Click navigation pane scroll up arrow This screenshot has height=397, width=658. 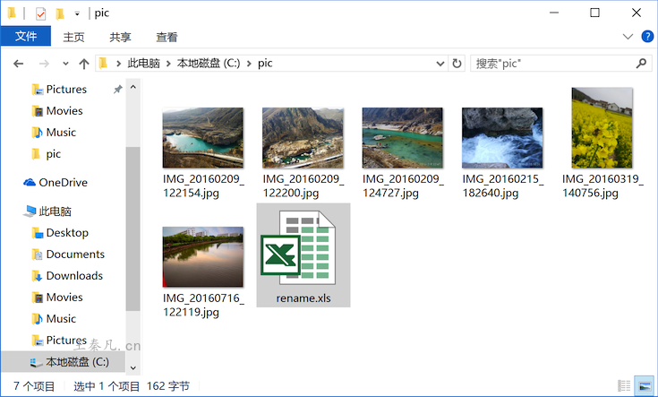133,87
